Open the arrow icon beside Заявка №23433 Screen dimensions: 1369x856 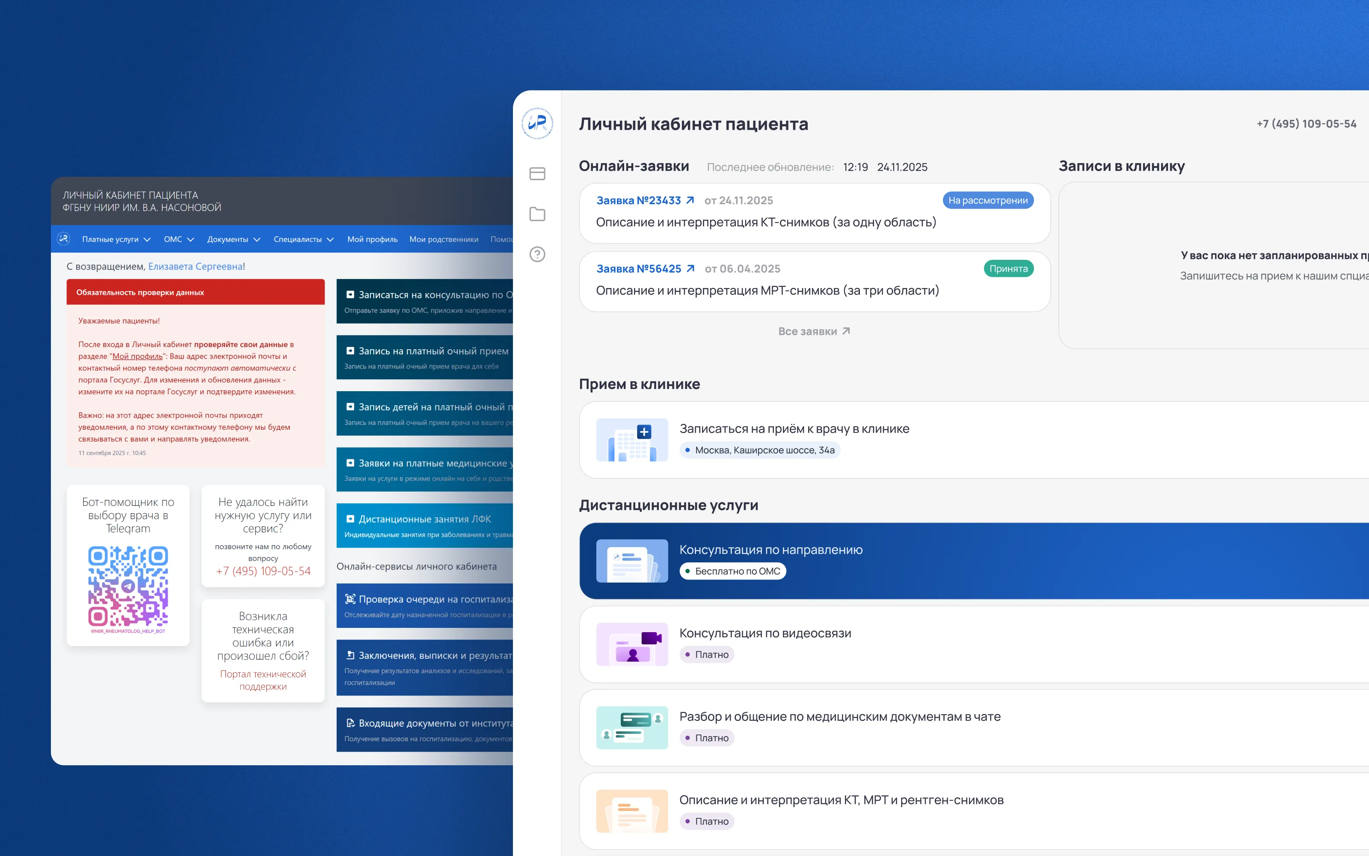[690, 200]
